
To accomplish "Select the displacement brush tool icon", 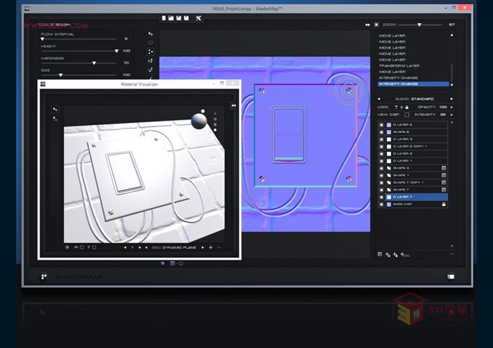I will click(x=151, y=51).
